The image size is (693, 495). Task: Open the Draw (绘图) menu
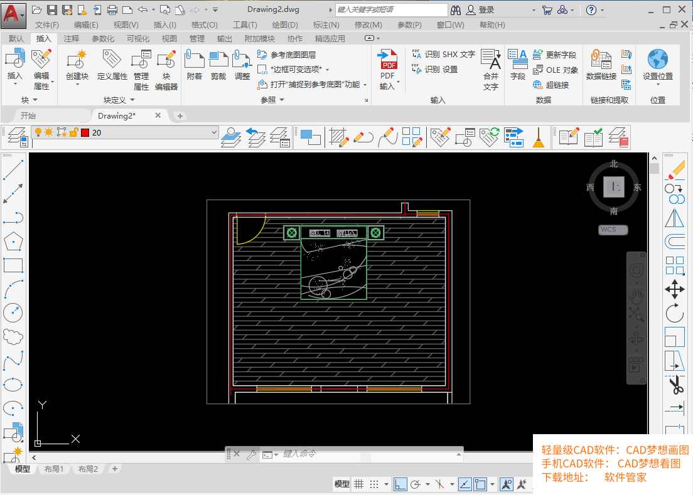(285, 25)
